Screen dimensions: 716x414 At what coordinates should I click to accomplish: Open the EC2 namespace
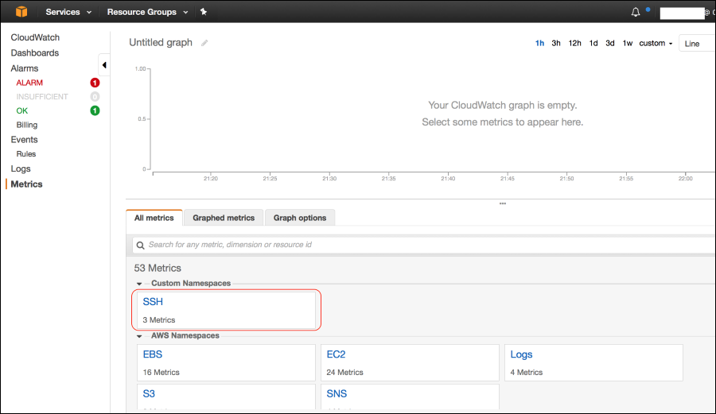click(410, 362)
